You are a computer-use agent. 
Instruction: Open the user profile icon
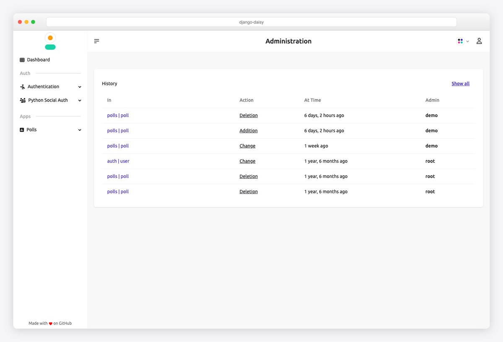pos(479,41)
